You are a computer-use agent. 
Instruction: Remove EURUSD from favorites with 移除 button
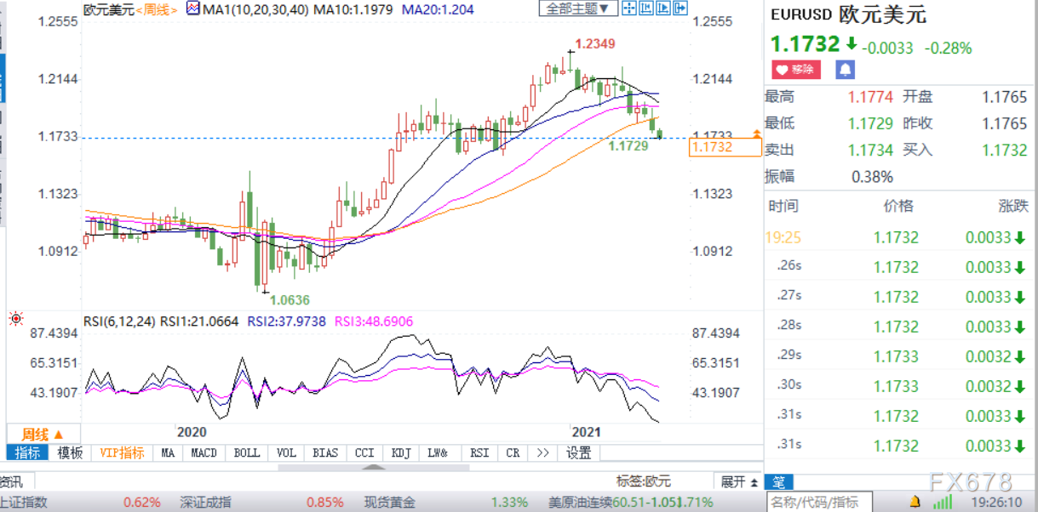pos(796,70)
